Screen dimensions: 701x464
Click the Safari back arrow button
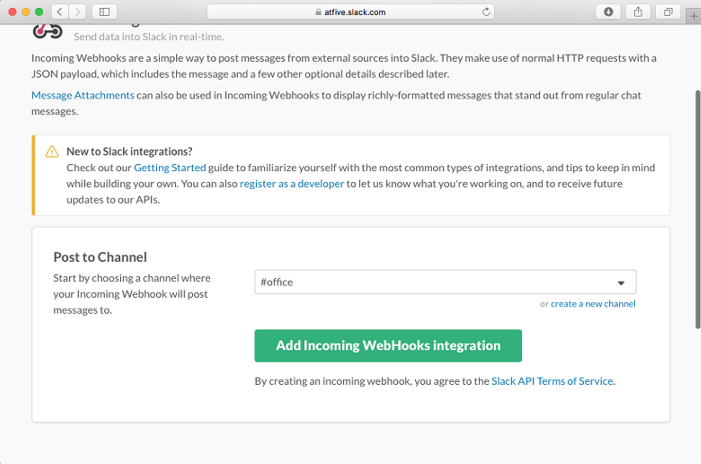coord(59,12)
